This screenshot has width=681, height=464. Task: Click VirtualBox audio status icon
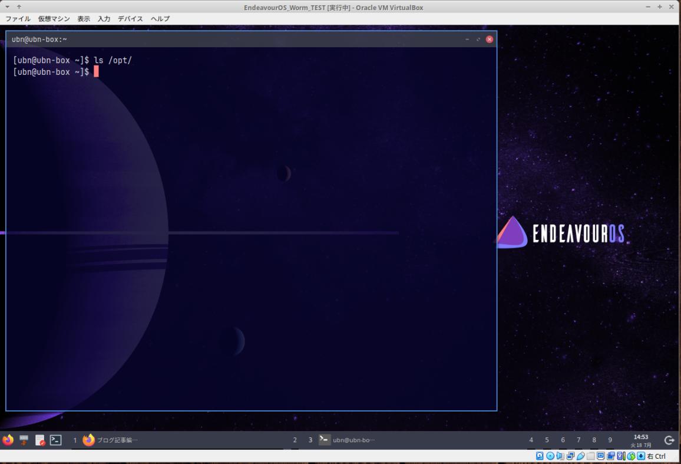tap(560, 456)
